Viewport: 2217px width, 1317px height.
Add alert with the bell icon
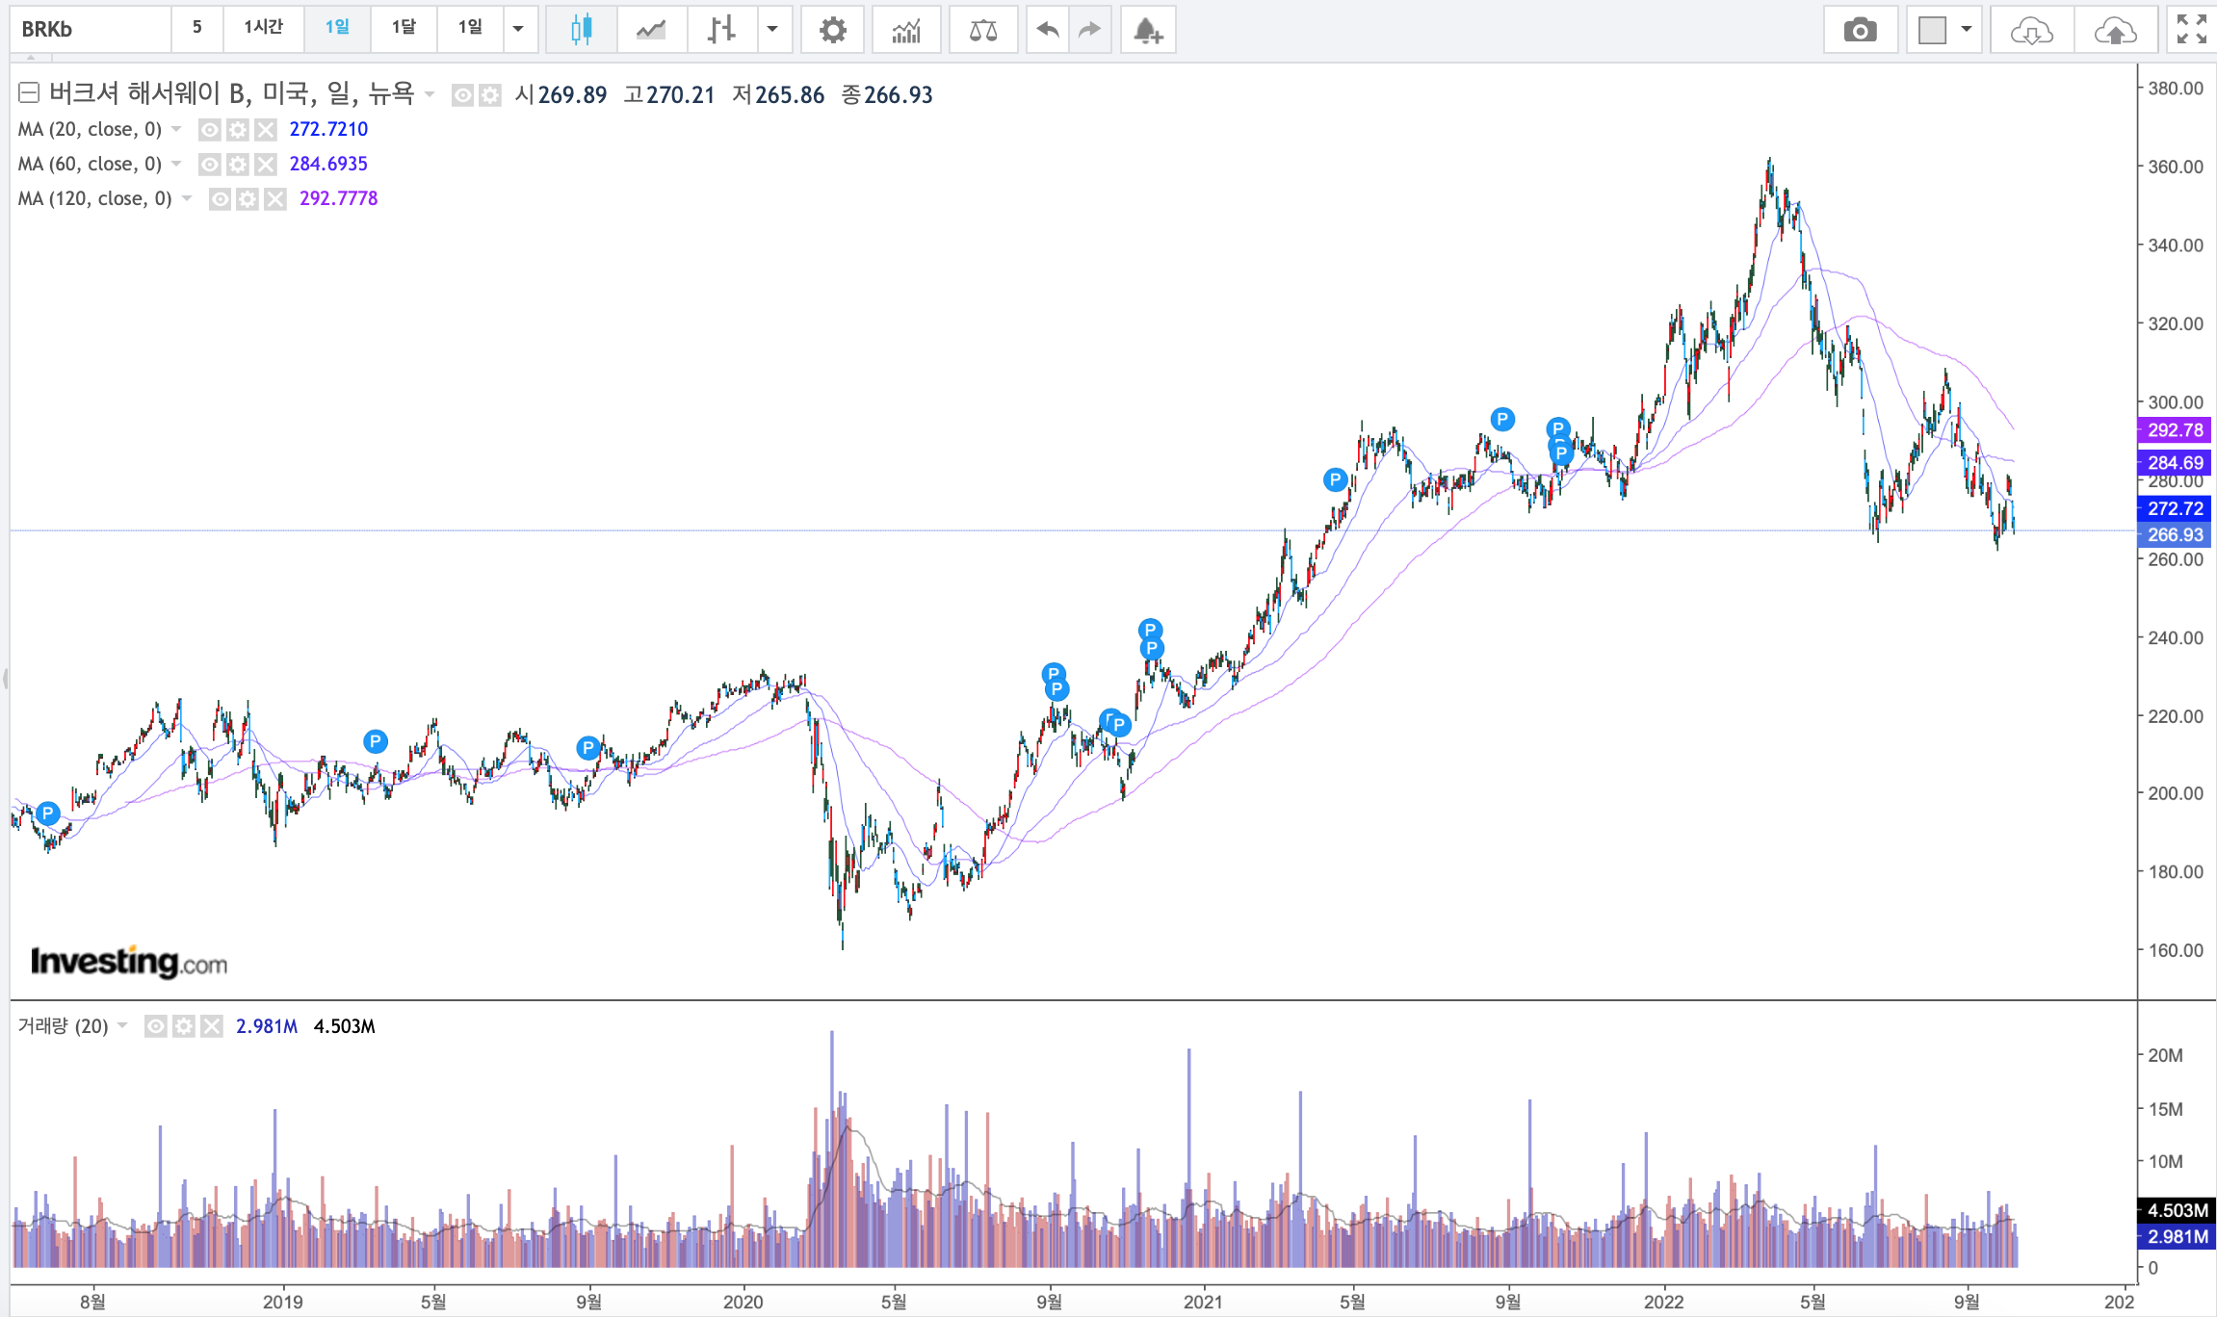click(x=1147, y=30)
